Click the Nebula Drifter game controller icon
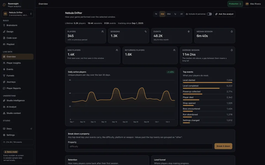The height and width of the screenshot is (165, 265). 5,14
